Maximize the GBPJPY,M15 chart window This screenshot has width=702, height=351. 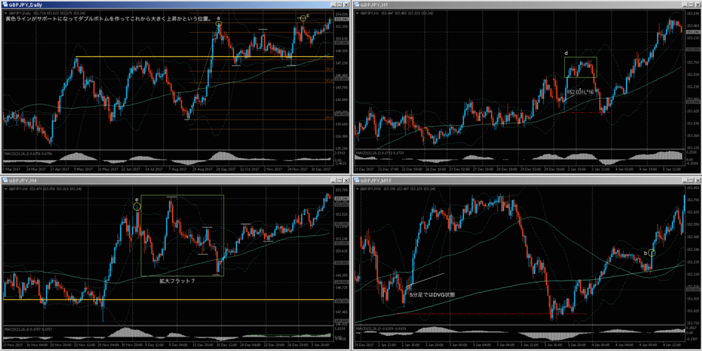[x=691, y=180]
